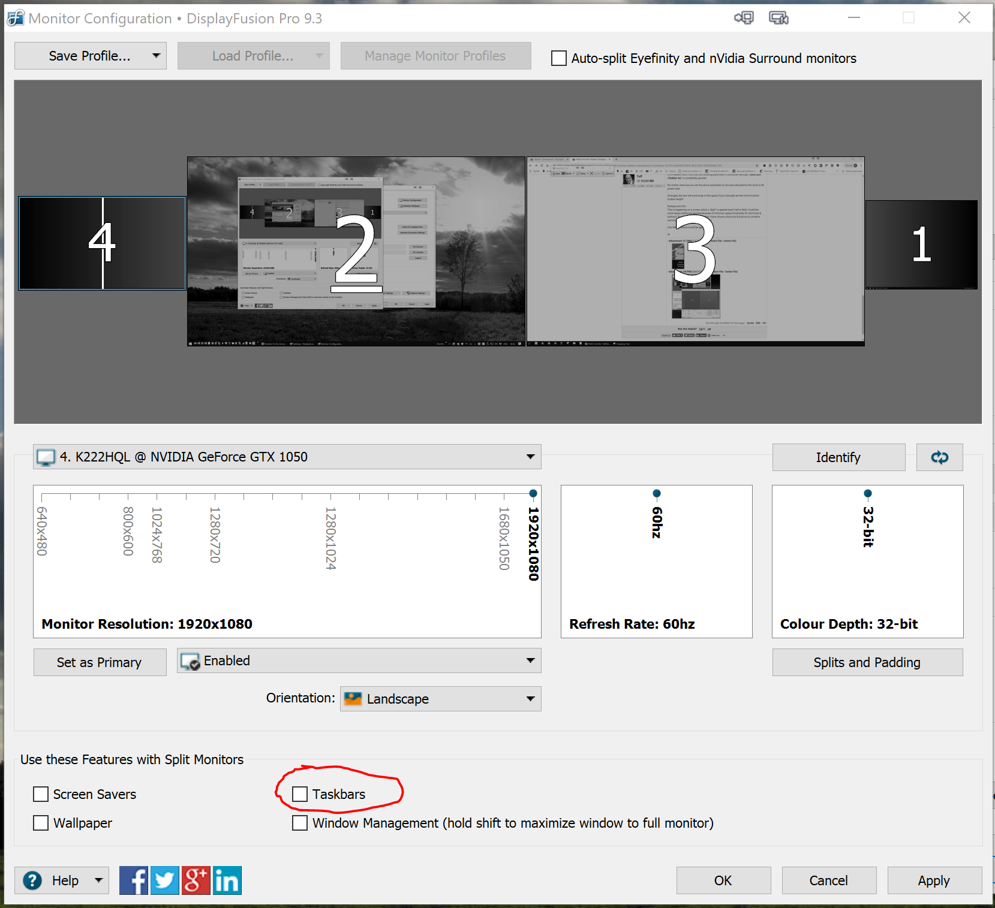Open the Enabled state dropdown
This screenshot has height=908, width=995.
[359, 660]
